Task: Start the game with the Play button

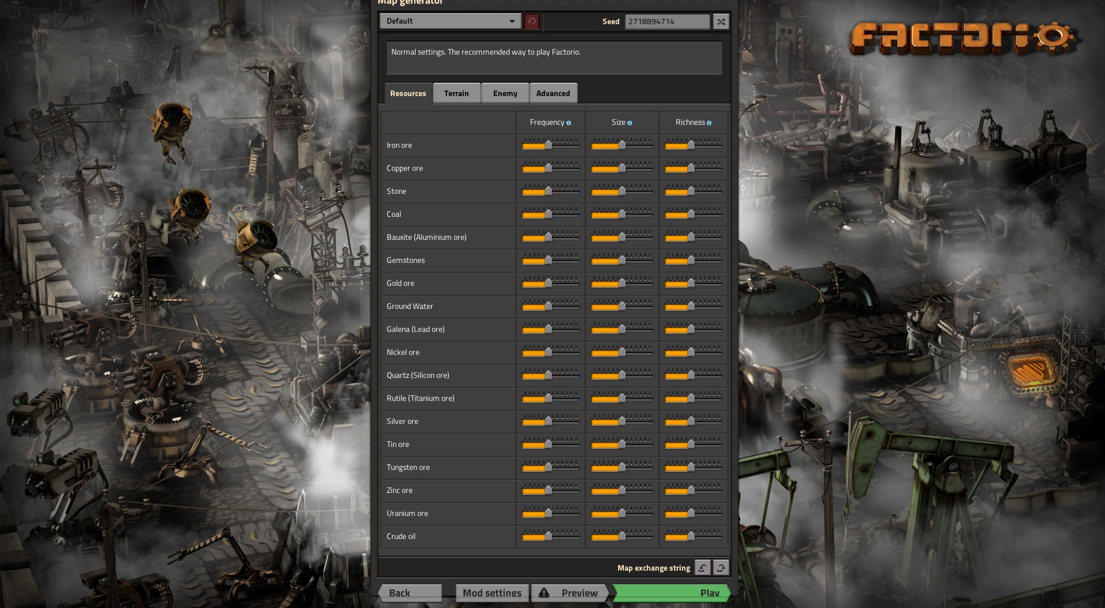Action: click(x=672, y=593)
